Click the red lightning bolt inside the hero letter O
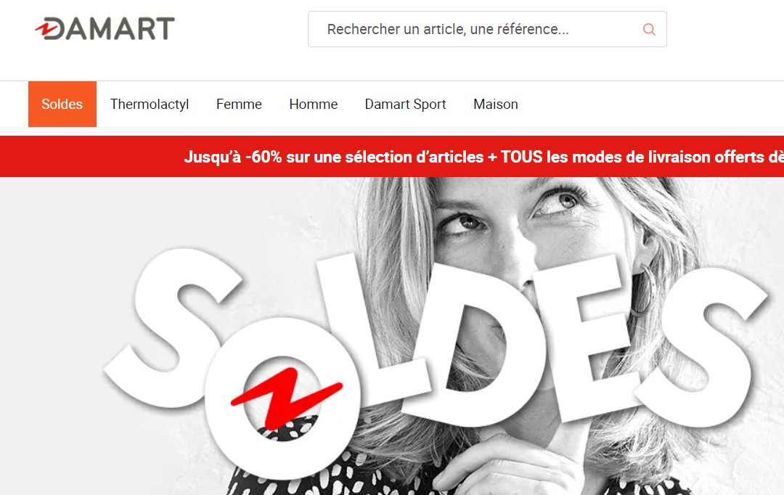Viewport: 784px width, 495px height. click(285, 399)
